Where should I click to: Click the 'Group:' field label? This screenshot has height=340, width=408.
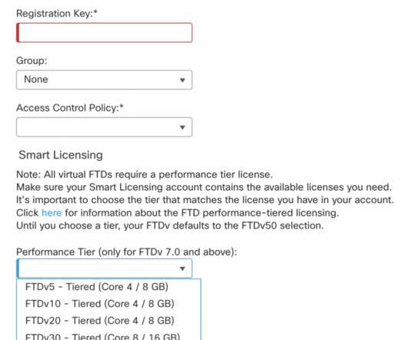coord(32,61)
